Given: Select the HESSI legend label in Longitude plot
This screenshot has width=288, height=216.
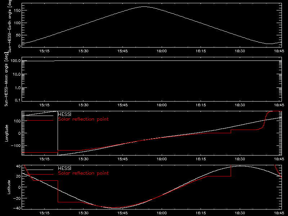Looking at the screenshot, I should (x=64, y=114).
